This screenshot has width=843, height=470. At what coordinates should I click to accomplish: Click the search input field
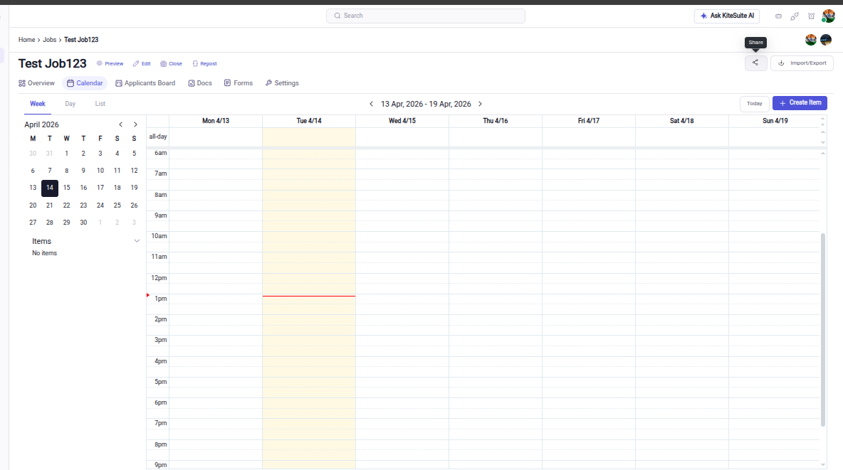pyautogui.click(x=425, y=16)
